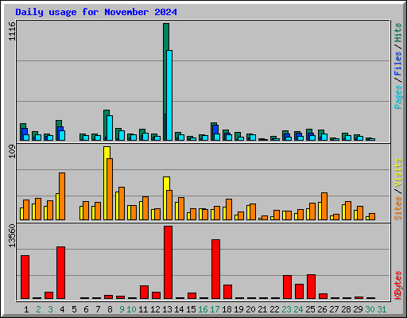Click the orange Sites bar for day 8
Viewport: 407px width, 318px height.
tap(110, 189)
